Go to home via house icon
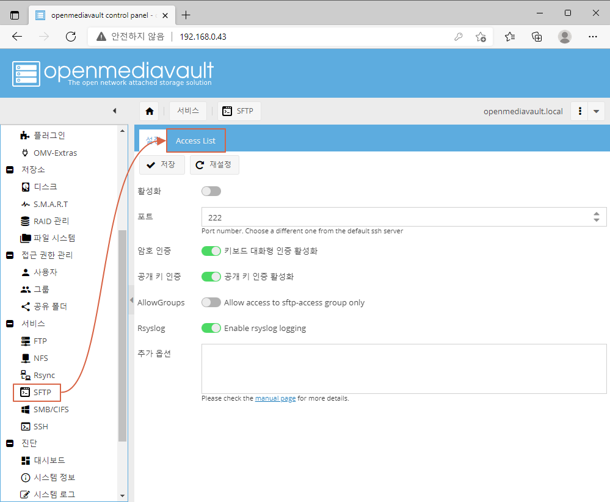Image resolution: width=610 pixels, height=502 pixels. click(150, 111)
